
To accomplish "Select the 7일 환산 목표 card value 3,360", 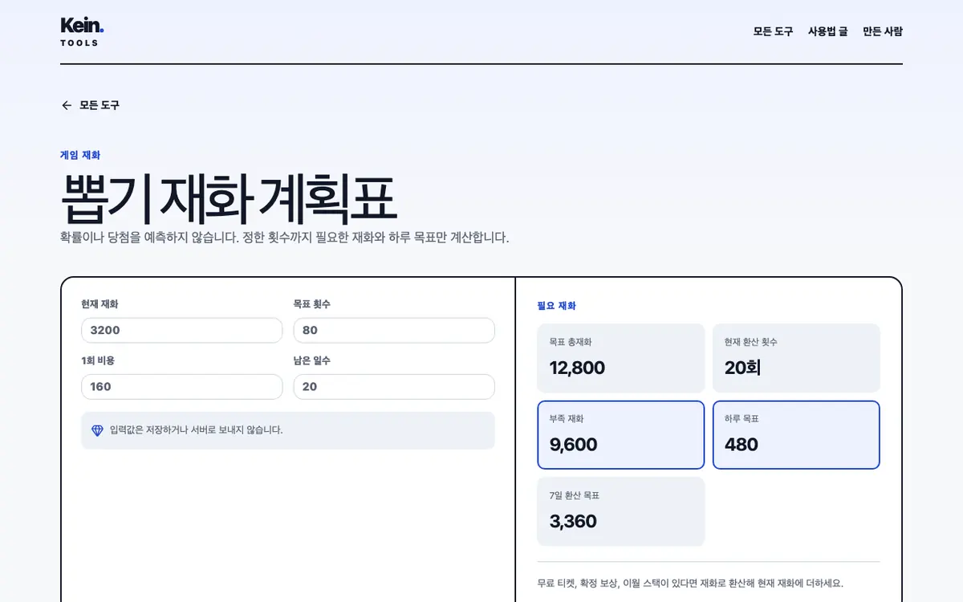I will (573, 522).
